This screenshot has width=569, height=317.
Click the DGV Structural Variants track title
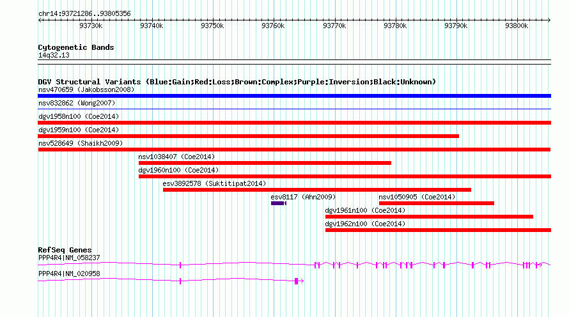click(237, 82)
